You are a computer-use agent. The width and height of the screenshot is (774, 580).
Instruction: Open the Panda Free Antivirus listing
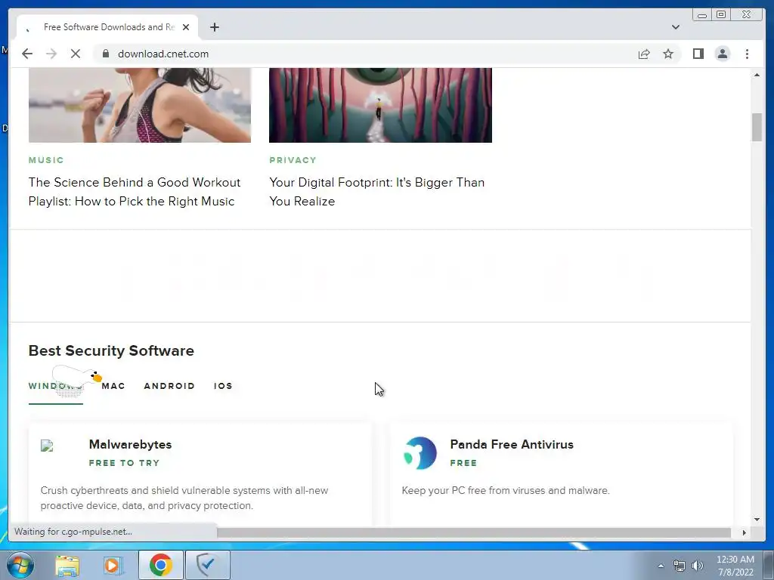512,444
